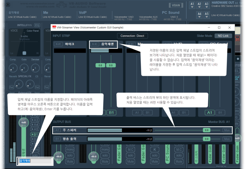245x169 pixels.
Task: Mute the Me strip in main window
Action: pos(70,161)
